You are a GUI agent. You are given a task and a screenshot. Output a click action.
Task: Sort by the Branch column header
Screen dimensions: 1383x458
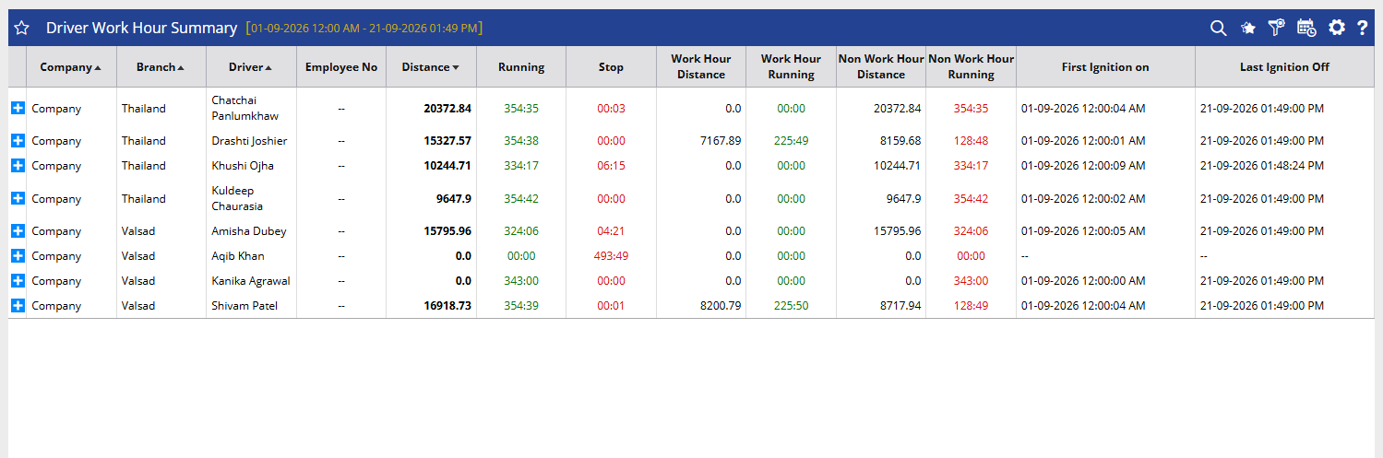[x=161, y=67]
